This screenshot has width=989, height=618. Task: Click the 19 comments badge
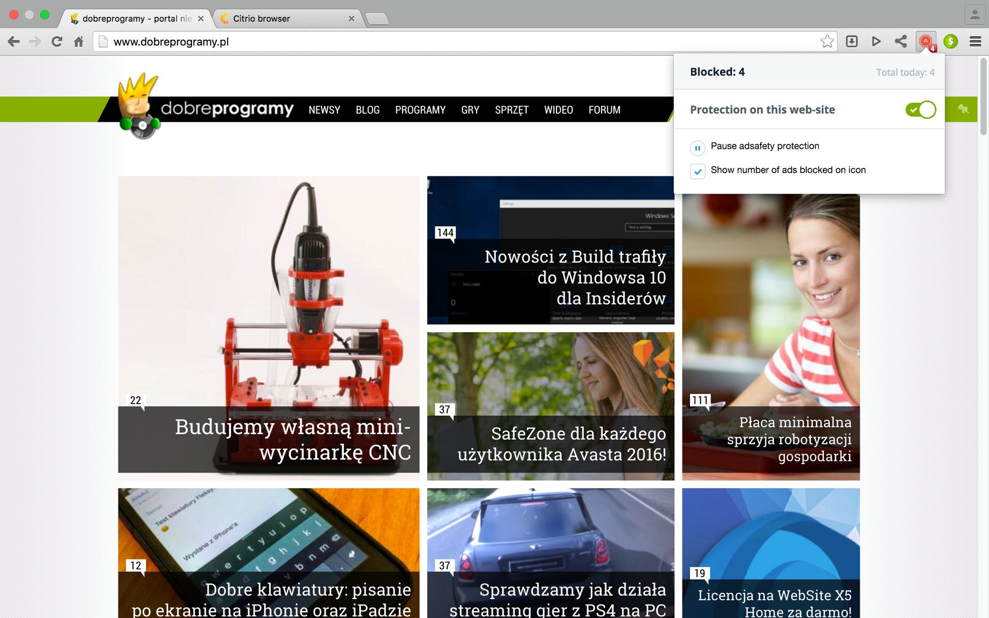pyautogui.click(x=700, y=573)
